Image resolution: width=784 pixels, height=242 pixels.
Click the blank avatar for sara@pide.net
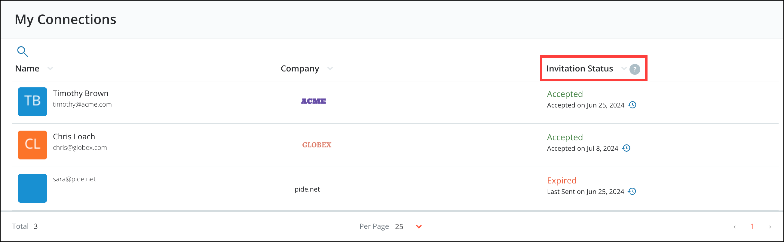(x=32, y=188)
